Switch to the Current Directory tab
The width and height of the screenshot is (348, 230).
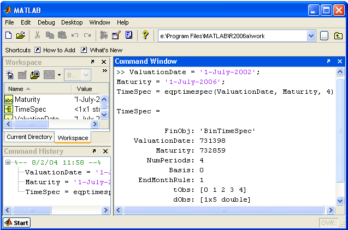30,137
